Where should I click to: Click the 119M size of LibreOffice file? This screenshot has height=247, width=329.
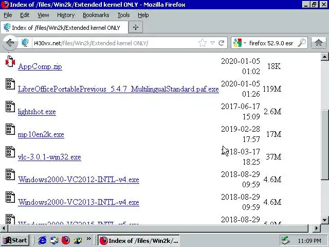[x=272, y=89]
